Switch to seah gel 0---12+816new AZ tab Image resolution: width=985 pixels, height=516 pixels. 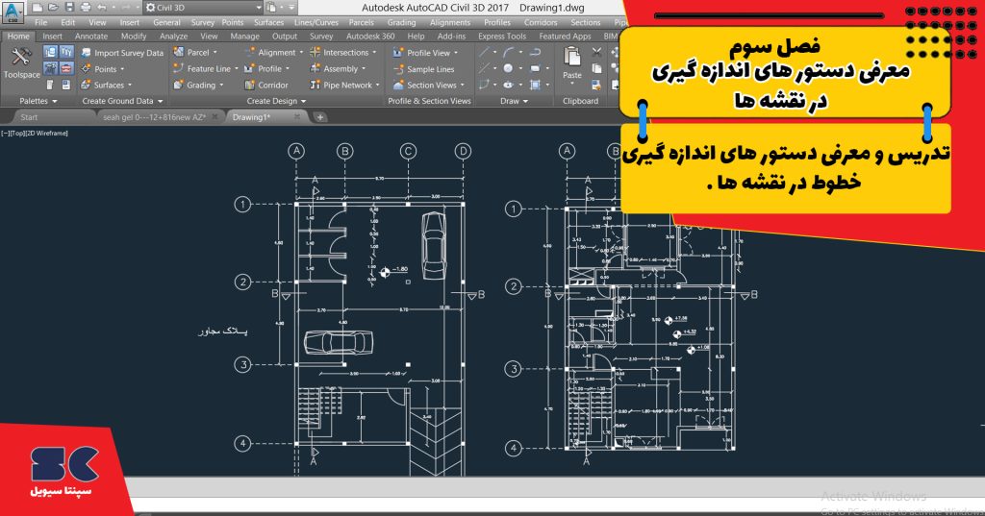pos(155,117)
